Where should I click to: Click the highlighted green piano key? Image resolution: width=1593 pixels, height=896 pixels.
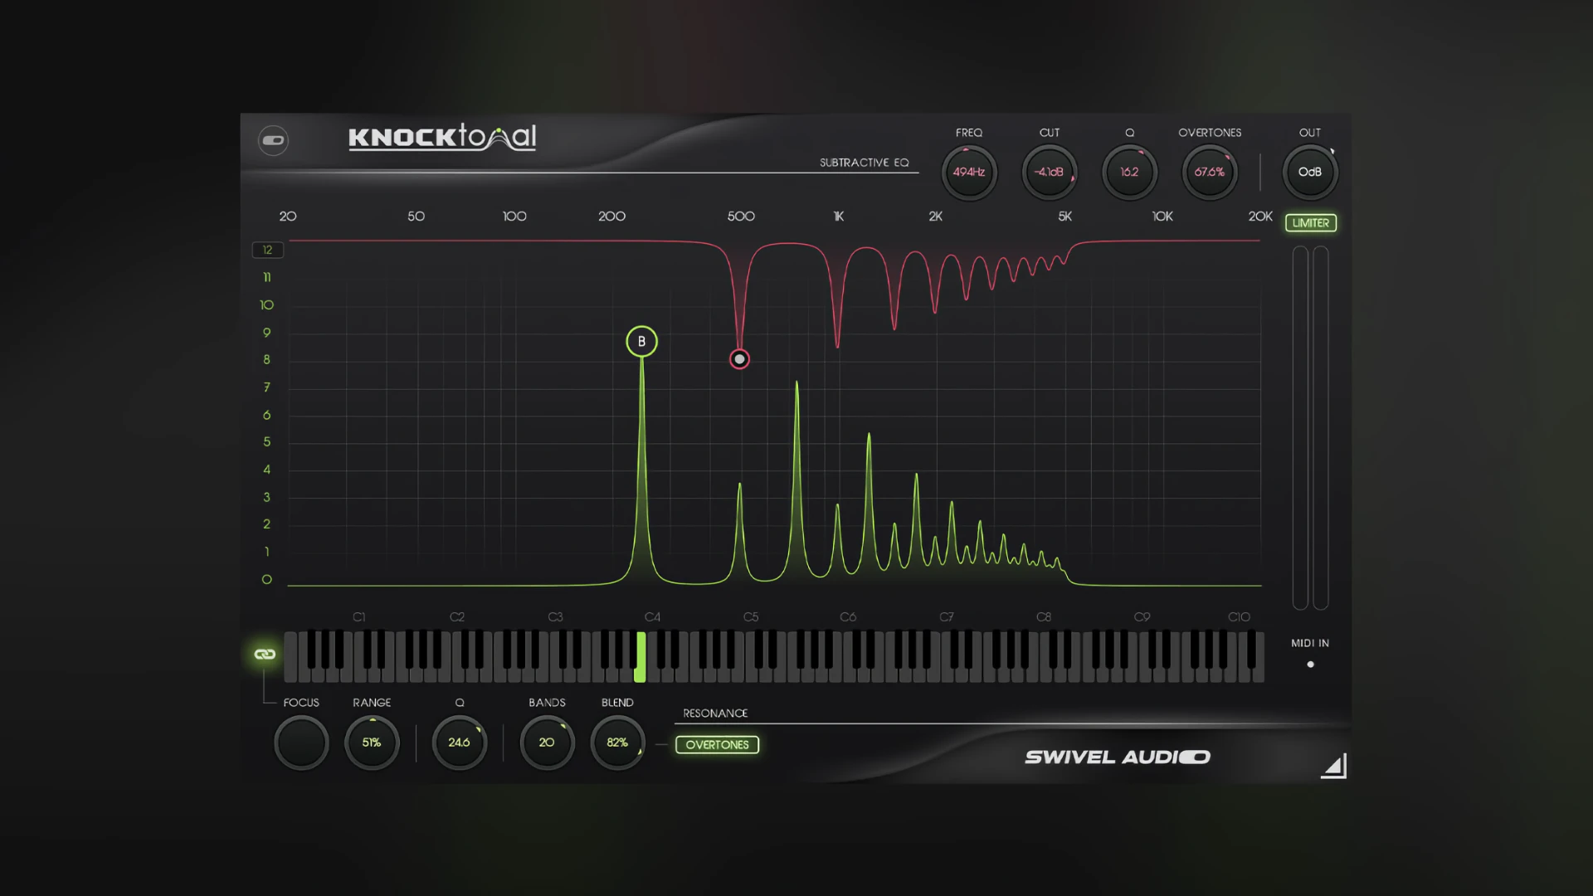click(x=640, y=657)
